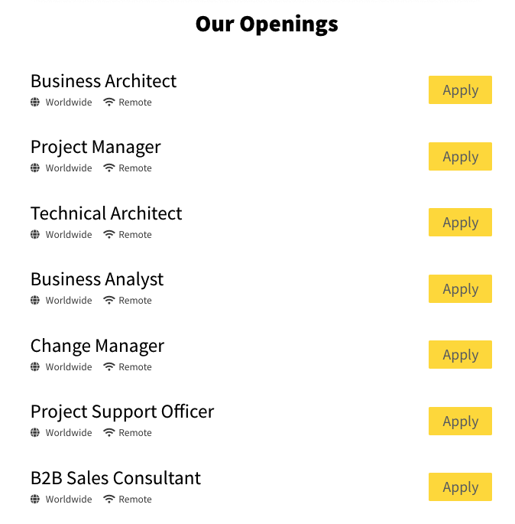Image resolution: width=515 pixels, height=524 pixels.
Task: Click the globe icon under Technical Architect
Action: click(35, 235)
